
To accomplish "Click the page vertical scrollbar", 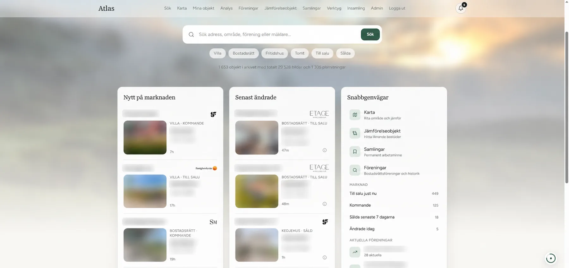I will 566,107.
